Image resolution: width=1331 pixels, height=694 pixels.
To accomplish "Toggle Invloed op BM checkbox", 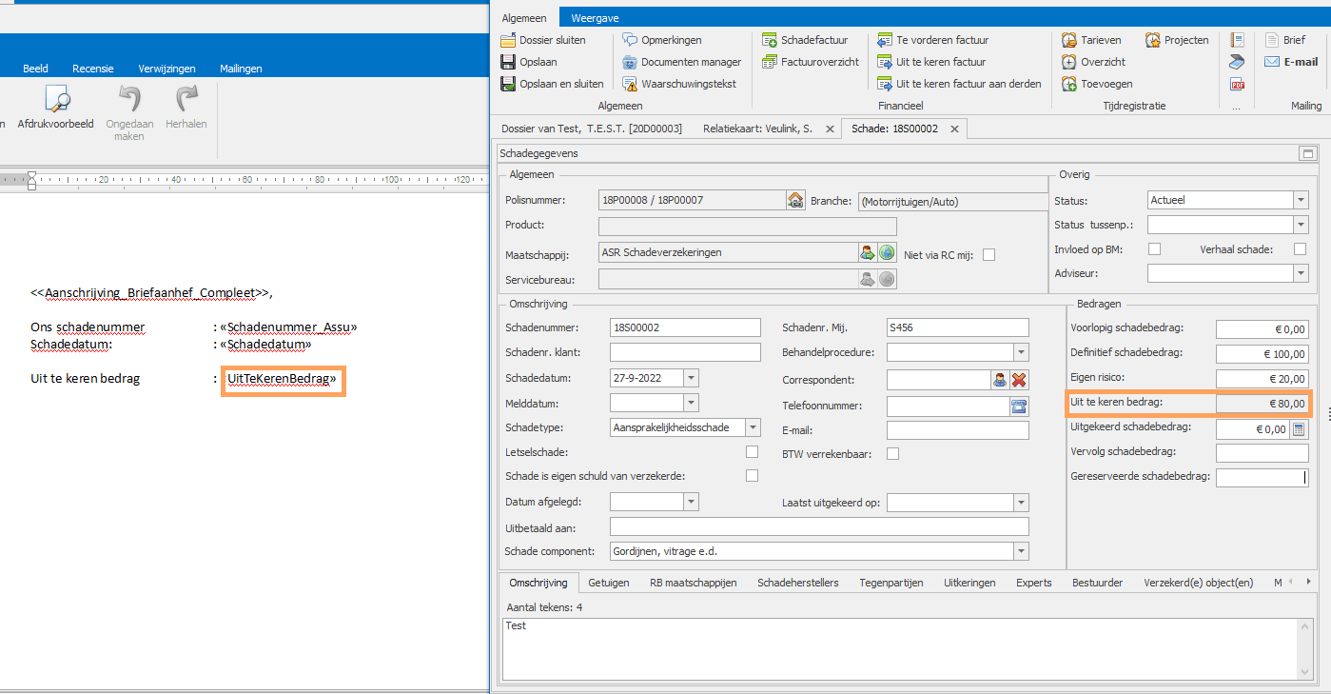I will 1155,248.
